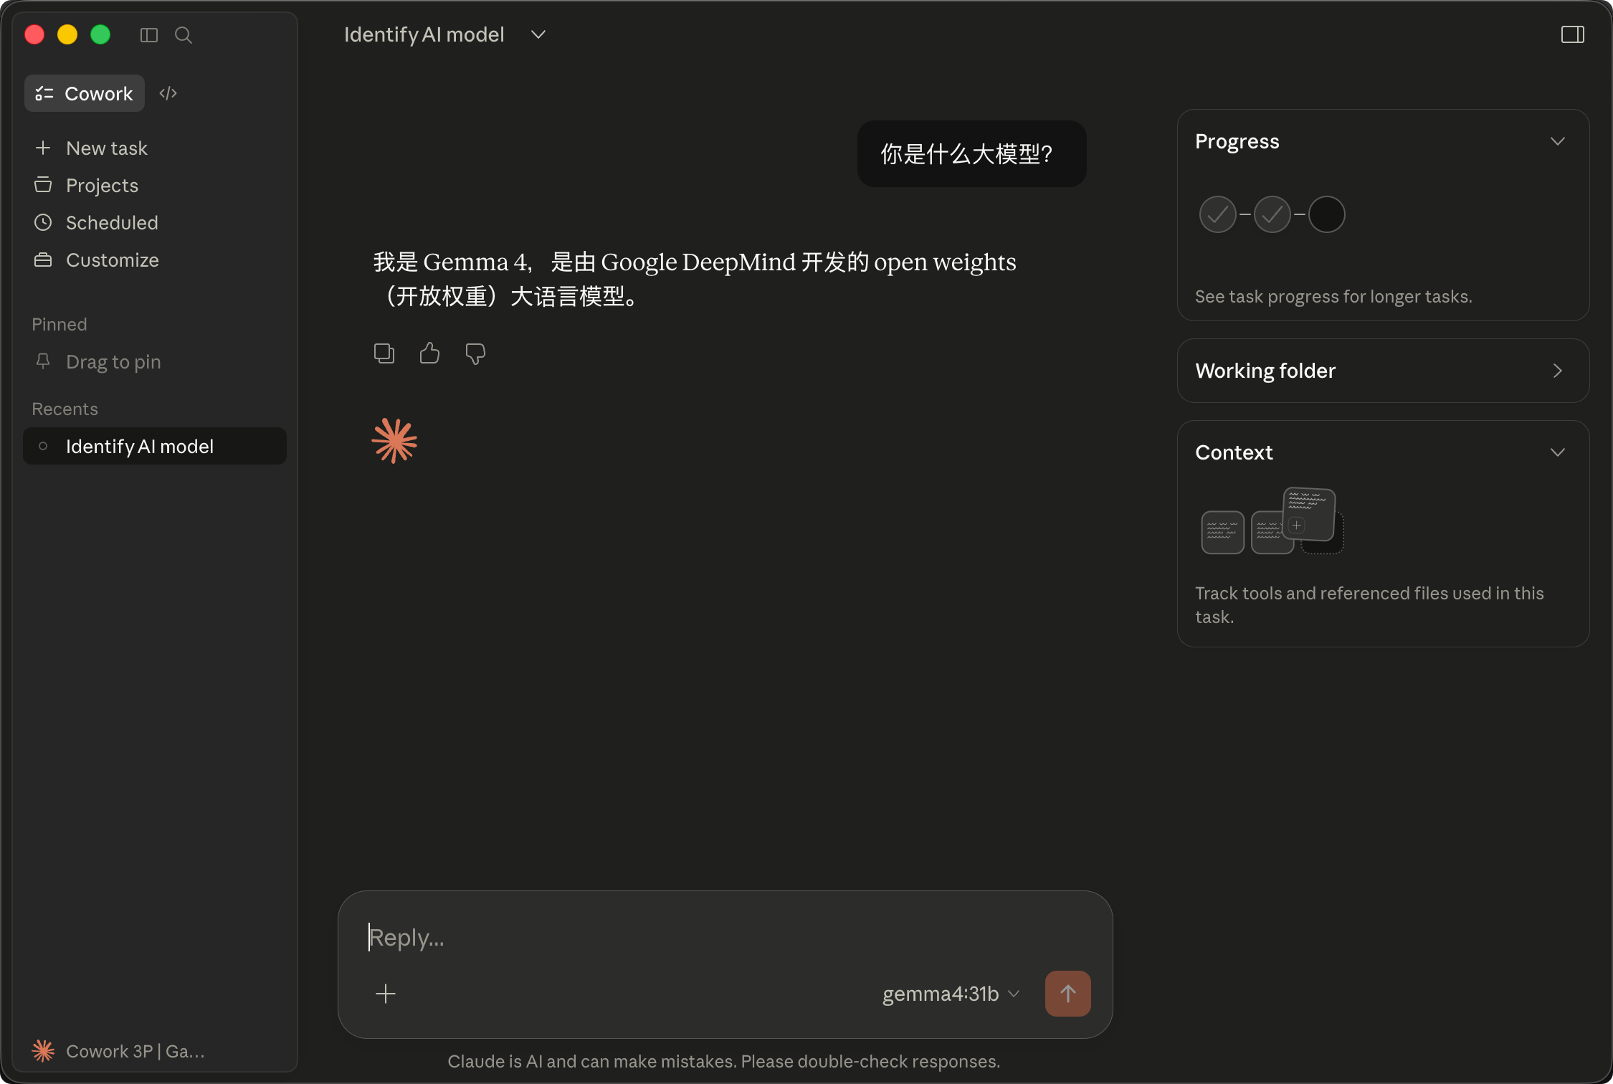Attach a file using the plus icon
Screen dimensions: 1613x1084
386,994
